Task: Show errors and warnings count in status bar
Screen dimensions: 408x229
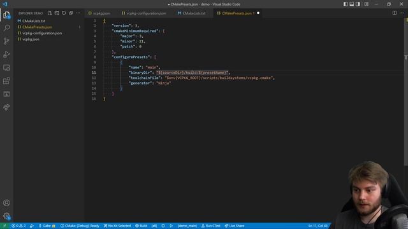Action: (x=18, y=226)
